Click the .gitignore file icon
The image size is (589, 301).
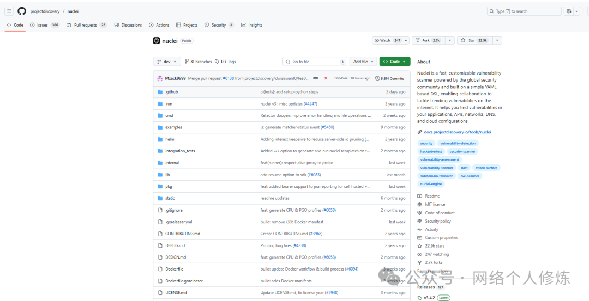160,210
